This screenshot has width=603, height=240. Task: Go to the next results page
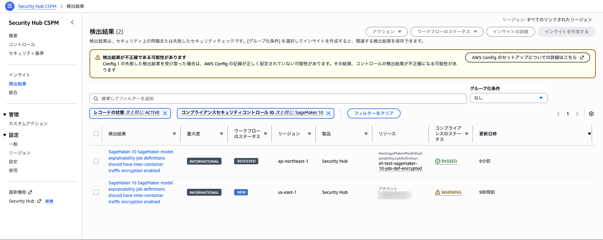[x=577, y=114]
